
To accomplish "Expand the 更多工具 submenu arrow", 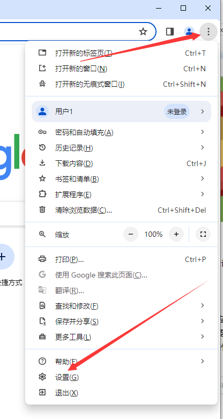I will tap(203, 336).
